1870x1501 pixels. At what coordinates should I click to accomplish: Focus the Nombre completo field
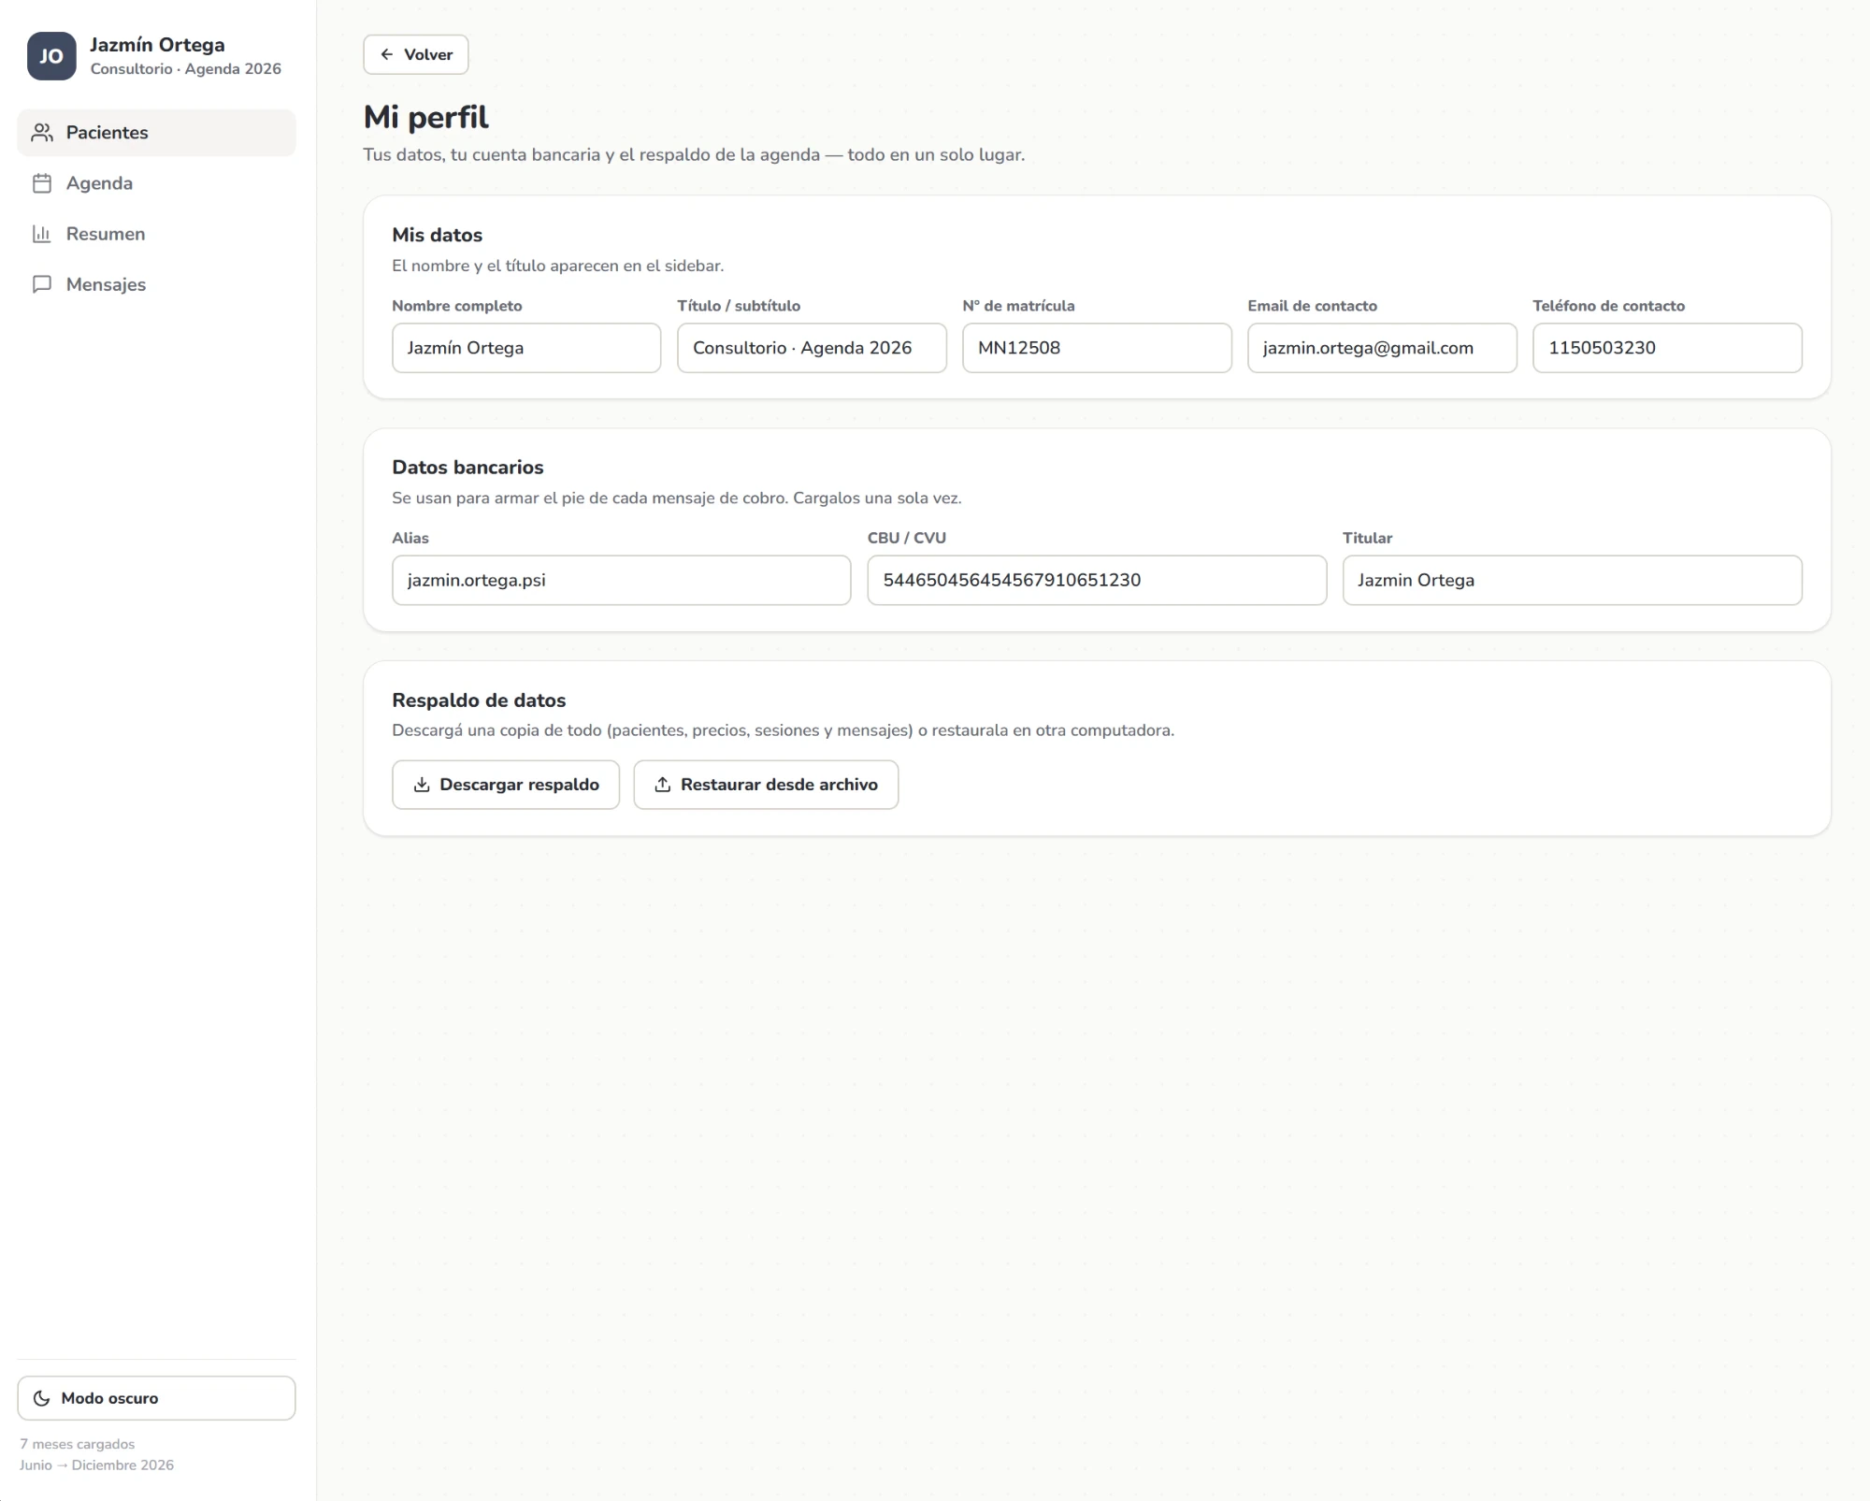click(526, 348)
